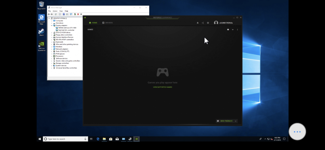Image resolution: width=325 pixels, height=150 pixels.
Task: Switch games view with grid icon
Action: (228, 29)
